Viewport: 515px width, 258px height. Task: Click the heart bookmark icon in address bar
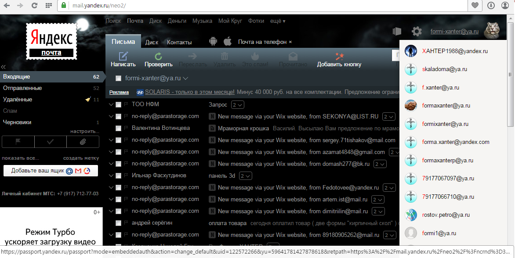[x=475, y=5]
